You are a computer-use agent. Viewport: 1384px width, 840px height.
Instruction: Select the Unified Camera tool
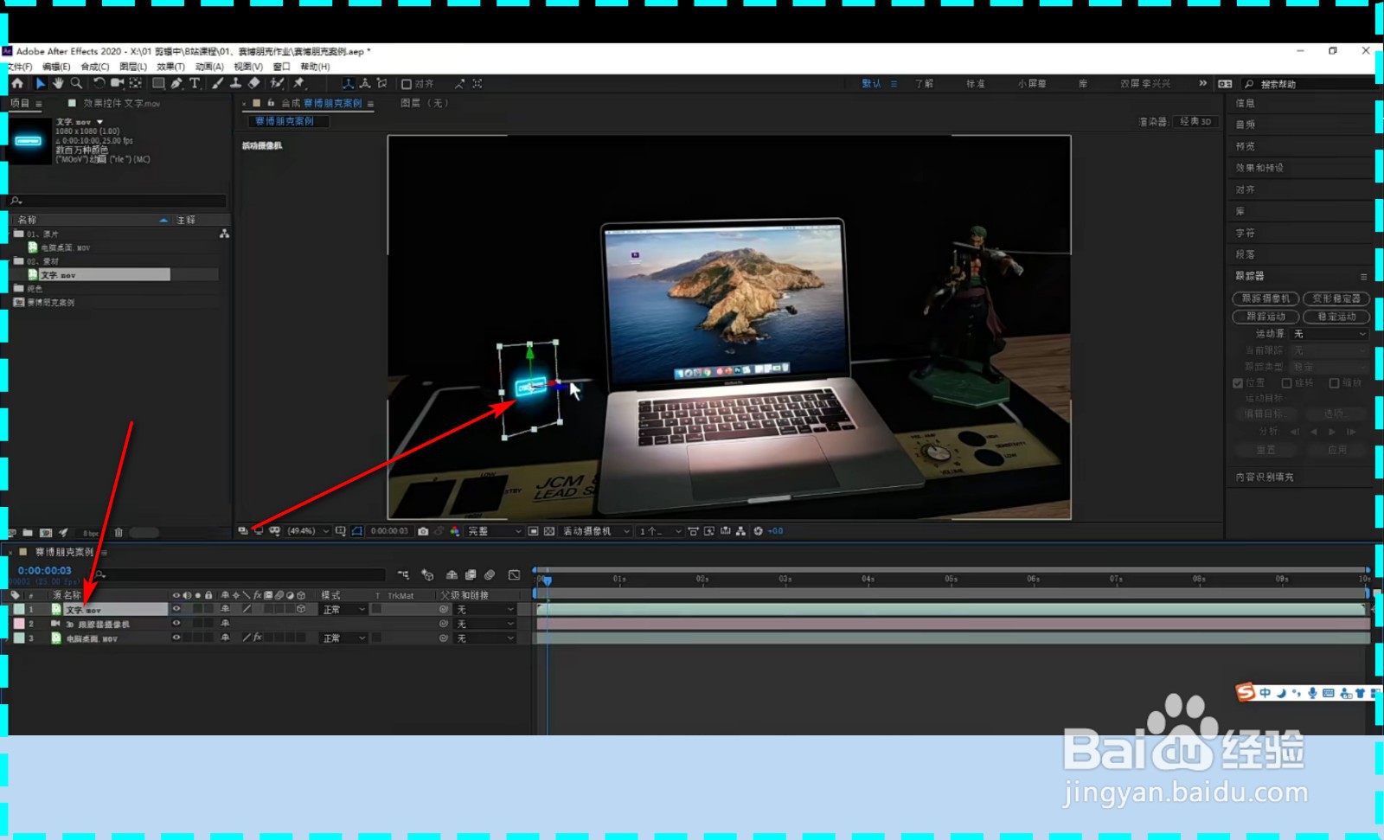coord(117,83)
